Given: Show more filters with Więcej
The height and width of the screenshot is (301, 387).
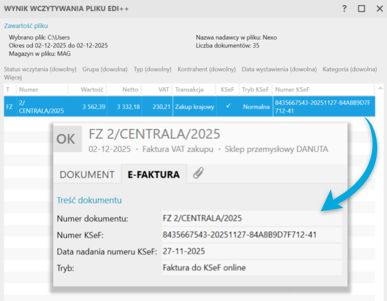Looking at the screenshot, I should tap(14, 77).
